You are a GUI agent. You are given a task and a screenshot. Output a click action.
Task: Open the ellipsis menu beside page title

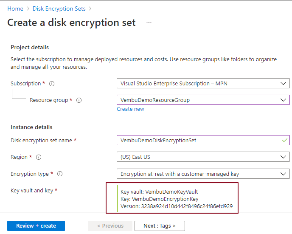[149, 23]
